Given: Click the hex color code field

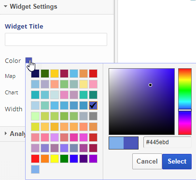Looking at the screenshot, I should pos(168,142).
